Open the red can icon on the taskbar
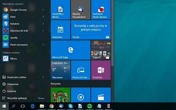Screen dimensions: 176x110 (x=109, y=106)
